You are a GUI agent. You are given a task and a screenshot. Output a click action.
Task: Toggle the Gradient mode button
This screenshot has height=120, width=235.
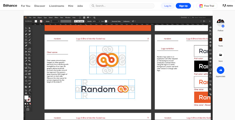point(28,104)
